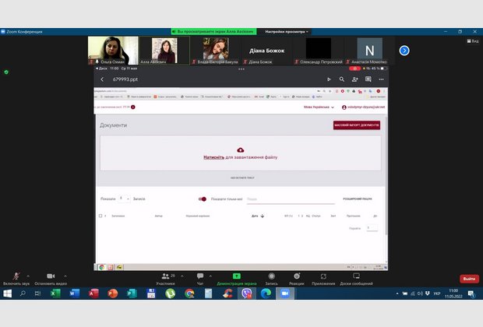Open Настройки просмотра view options dropdown
Image resolution: width=483 pixels, height=327 pixels.
[287, 31]
